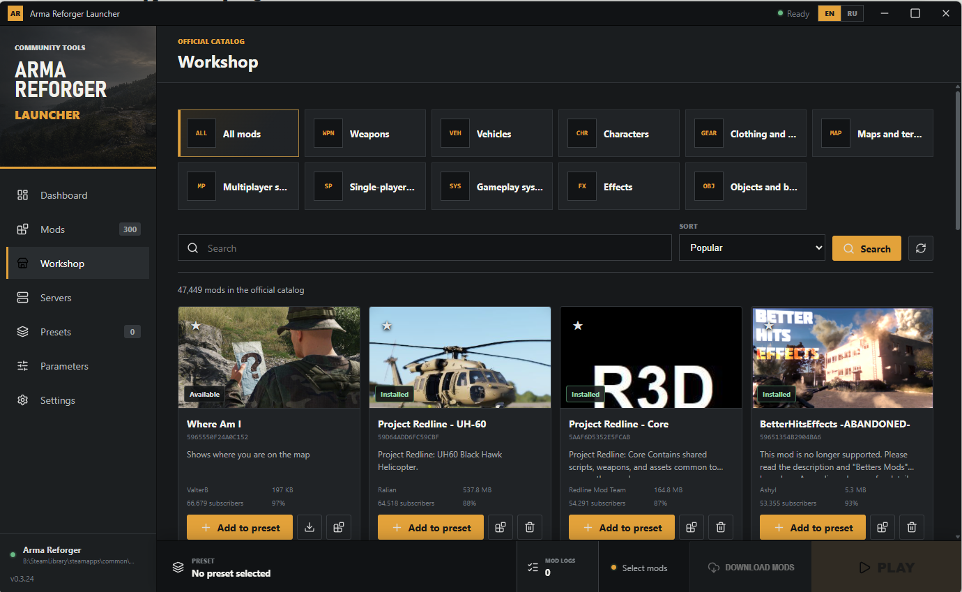Open the Presets page
Viewport: 962px width, 592px height.
77,332
